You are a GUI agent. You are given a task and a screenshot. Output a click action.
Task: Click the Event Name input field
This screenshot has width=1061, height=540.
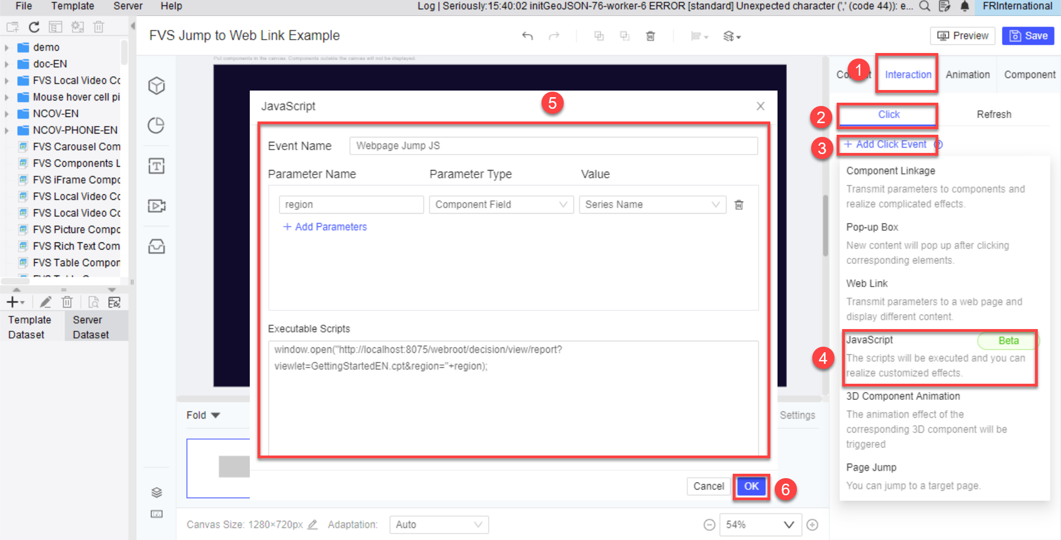553,146
